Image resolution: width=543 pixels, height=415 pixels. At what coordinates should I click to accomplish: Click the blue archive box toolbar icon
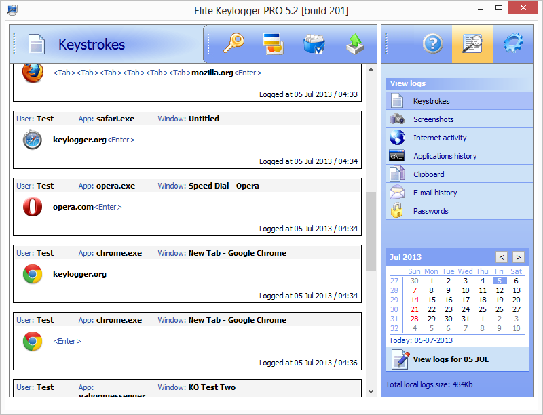314,42
